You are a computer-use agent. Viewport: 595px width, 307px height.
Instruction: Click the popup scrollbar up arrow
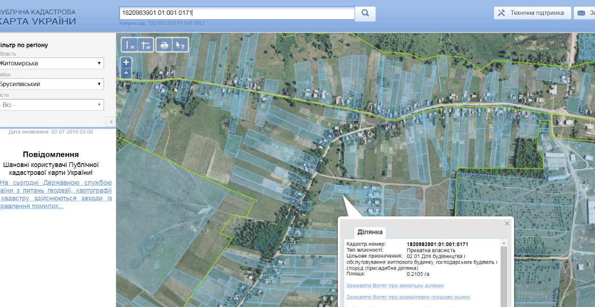[x=504, y=243]
